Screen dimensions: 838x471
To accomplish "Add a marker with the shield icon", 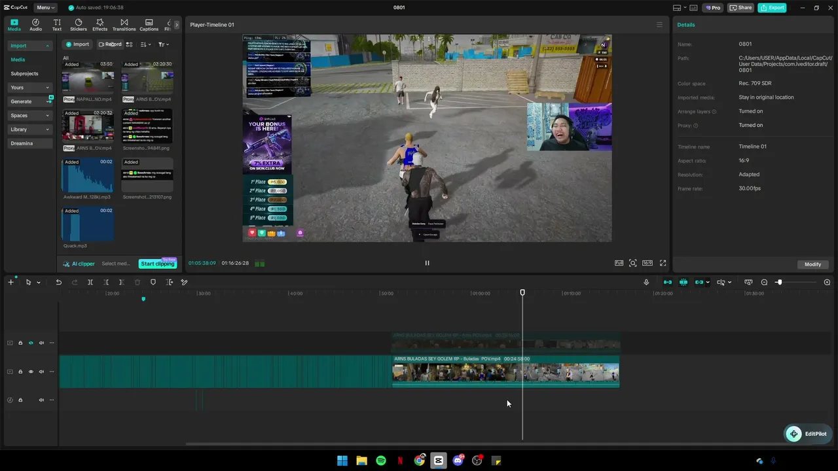I will pos(153,282).
